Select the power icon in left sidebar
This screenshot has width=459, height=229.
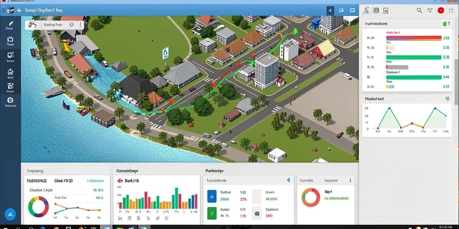pos(10,100)
